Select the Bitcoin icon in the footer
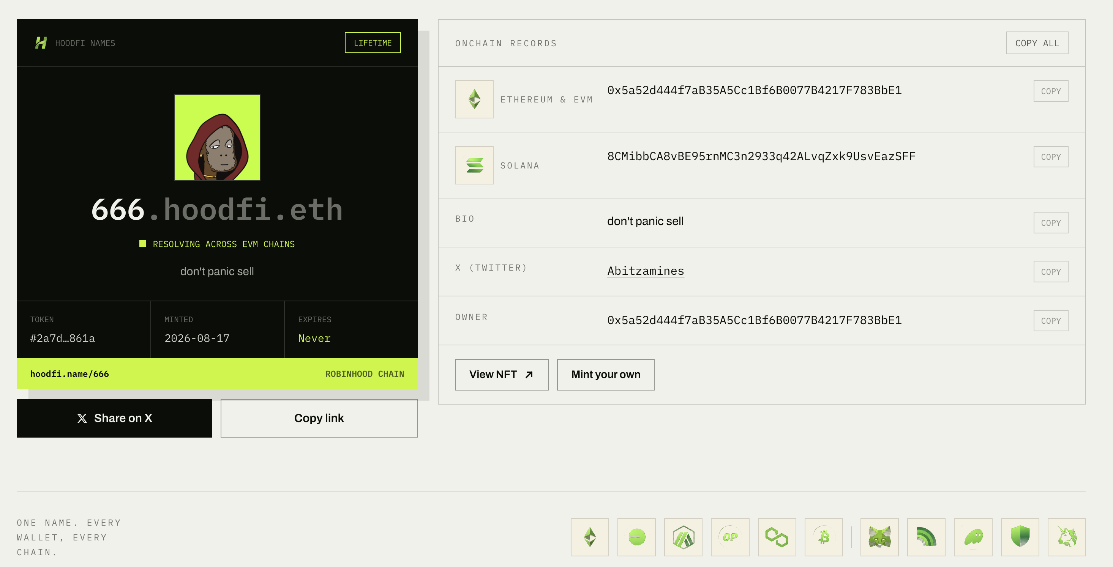 point(824,537)
